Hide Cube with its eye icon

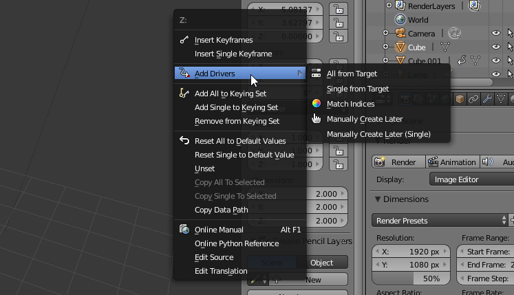496,47
